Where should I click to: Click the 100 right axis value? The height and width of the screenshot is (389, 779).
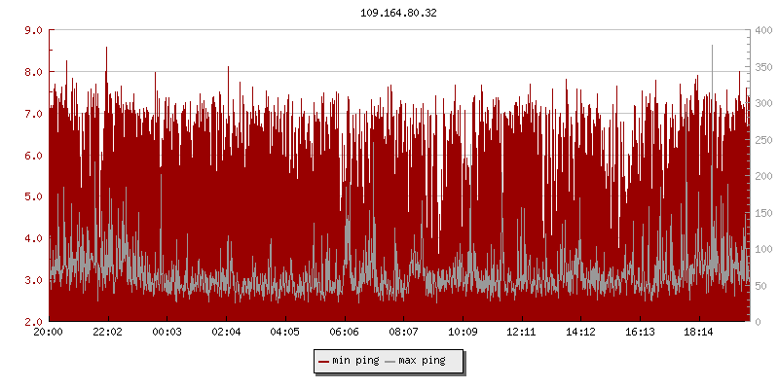(x=762, y=248)
